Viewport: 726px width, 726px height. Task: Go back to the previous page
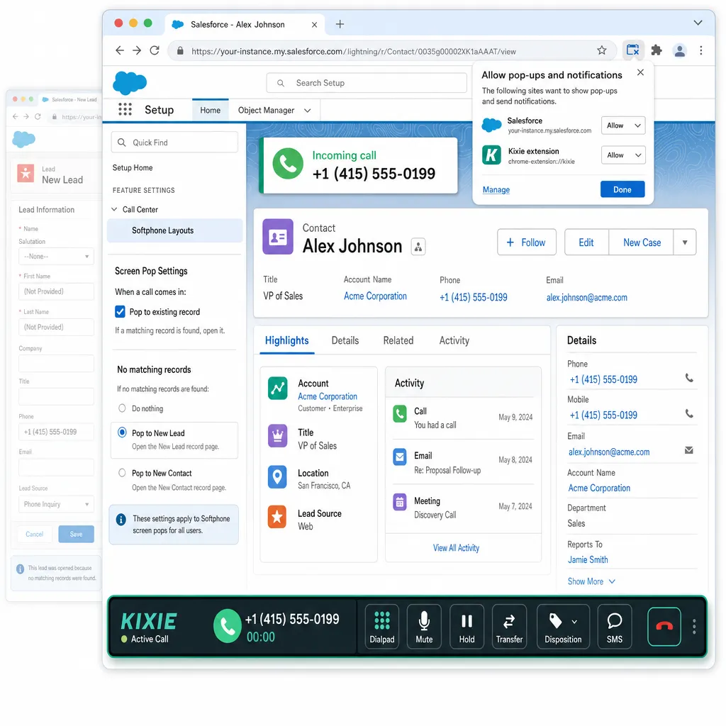(119, 50)
